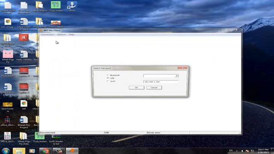Open the When Pigs Fly game icon

tap(8, 56)
